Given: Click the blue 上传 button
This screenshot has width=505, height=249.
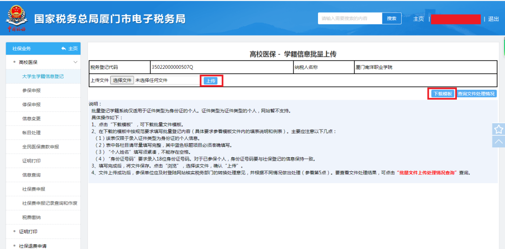Looking at the screenshot, I should 210,81.
